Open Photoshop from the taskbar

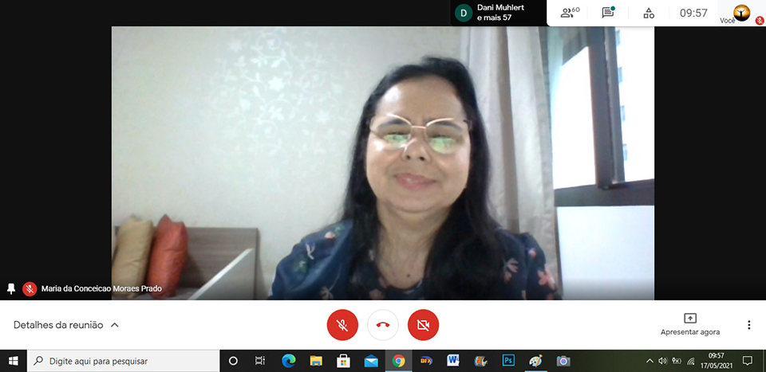[508, 361]
